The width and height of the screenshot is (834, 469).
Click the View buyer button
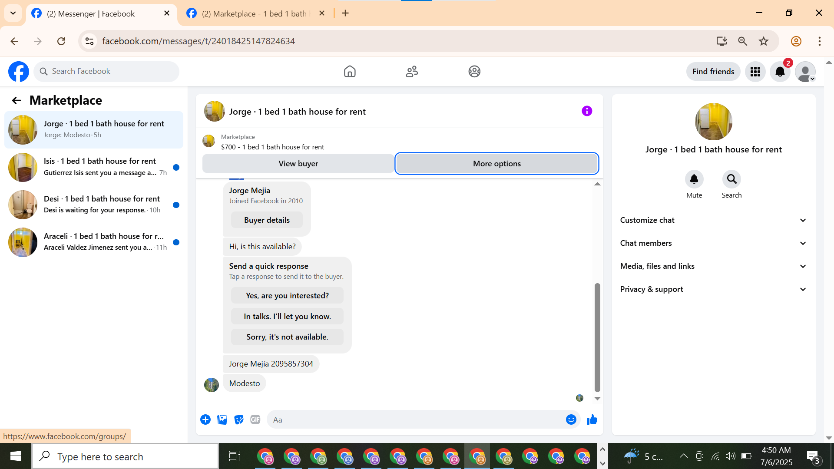click(x=298, y=164)
